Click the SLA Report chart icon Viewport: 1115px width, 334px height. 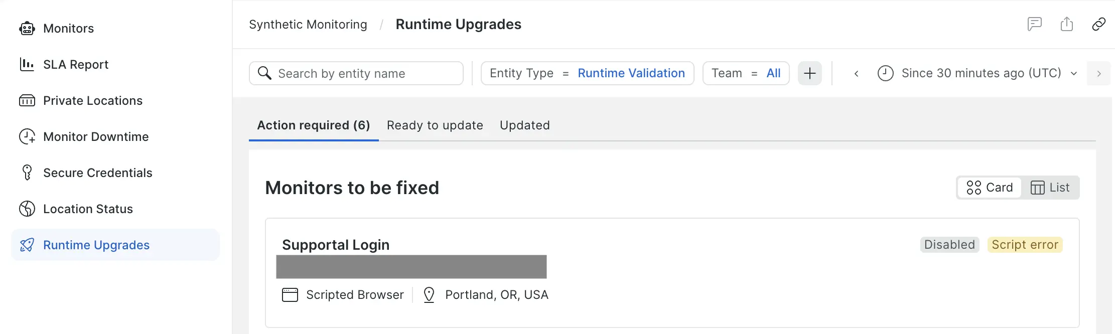pos(27,65)
